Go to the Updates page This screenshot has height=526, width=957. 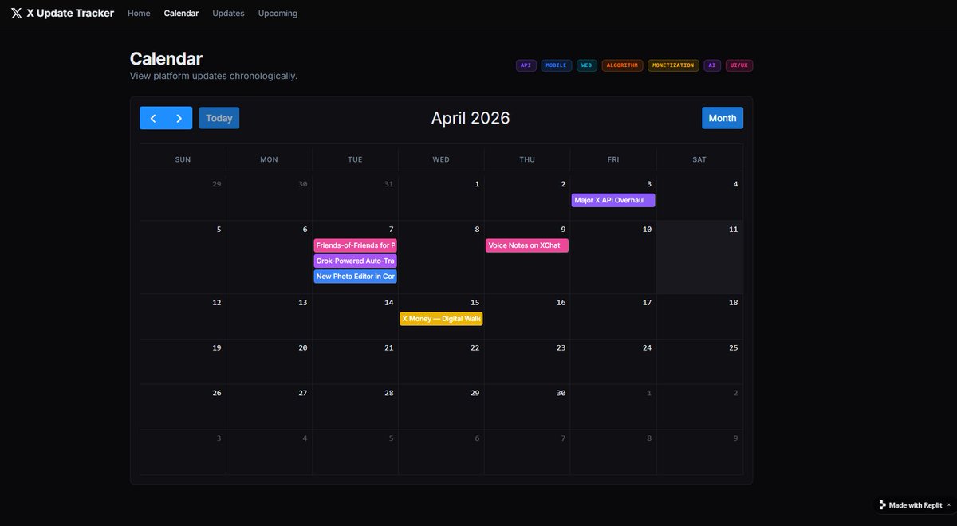pos(228,13)
